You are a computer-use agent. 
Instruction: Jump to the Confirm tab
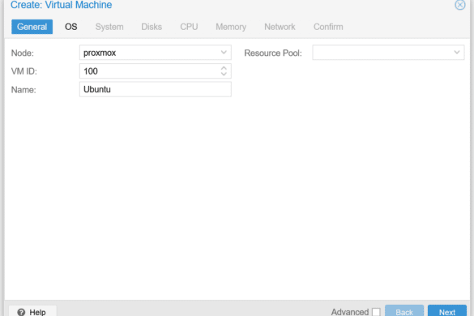click(328, 27)
